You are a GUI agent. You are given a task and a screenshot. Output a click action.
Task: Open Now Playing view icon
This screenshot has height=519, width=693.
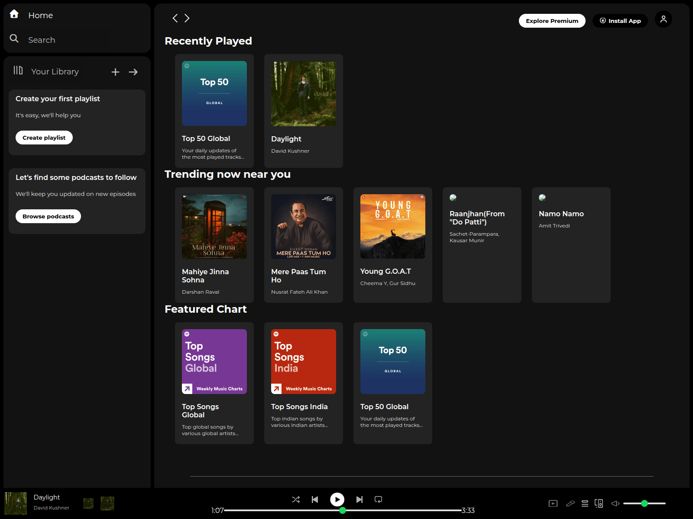553,503
